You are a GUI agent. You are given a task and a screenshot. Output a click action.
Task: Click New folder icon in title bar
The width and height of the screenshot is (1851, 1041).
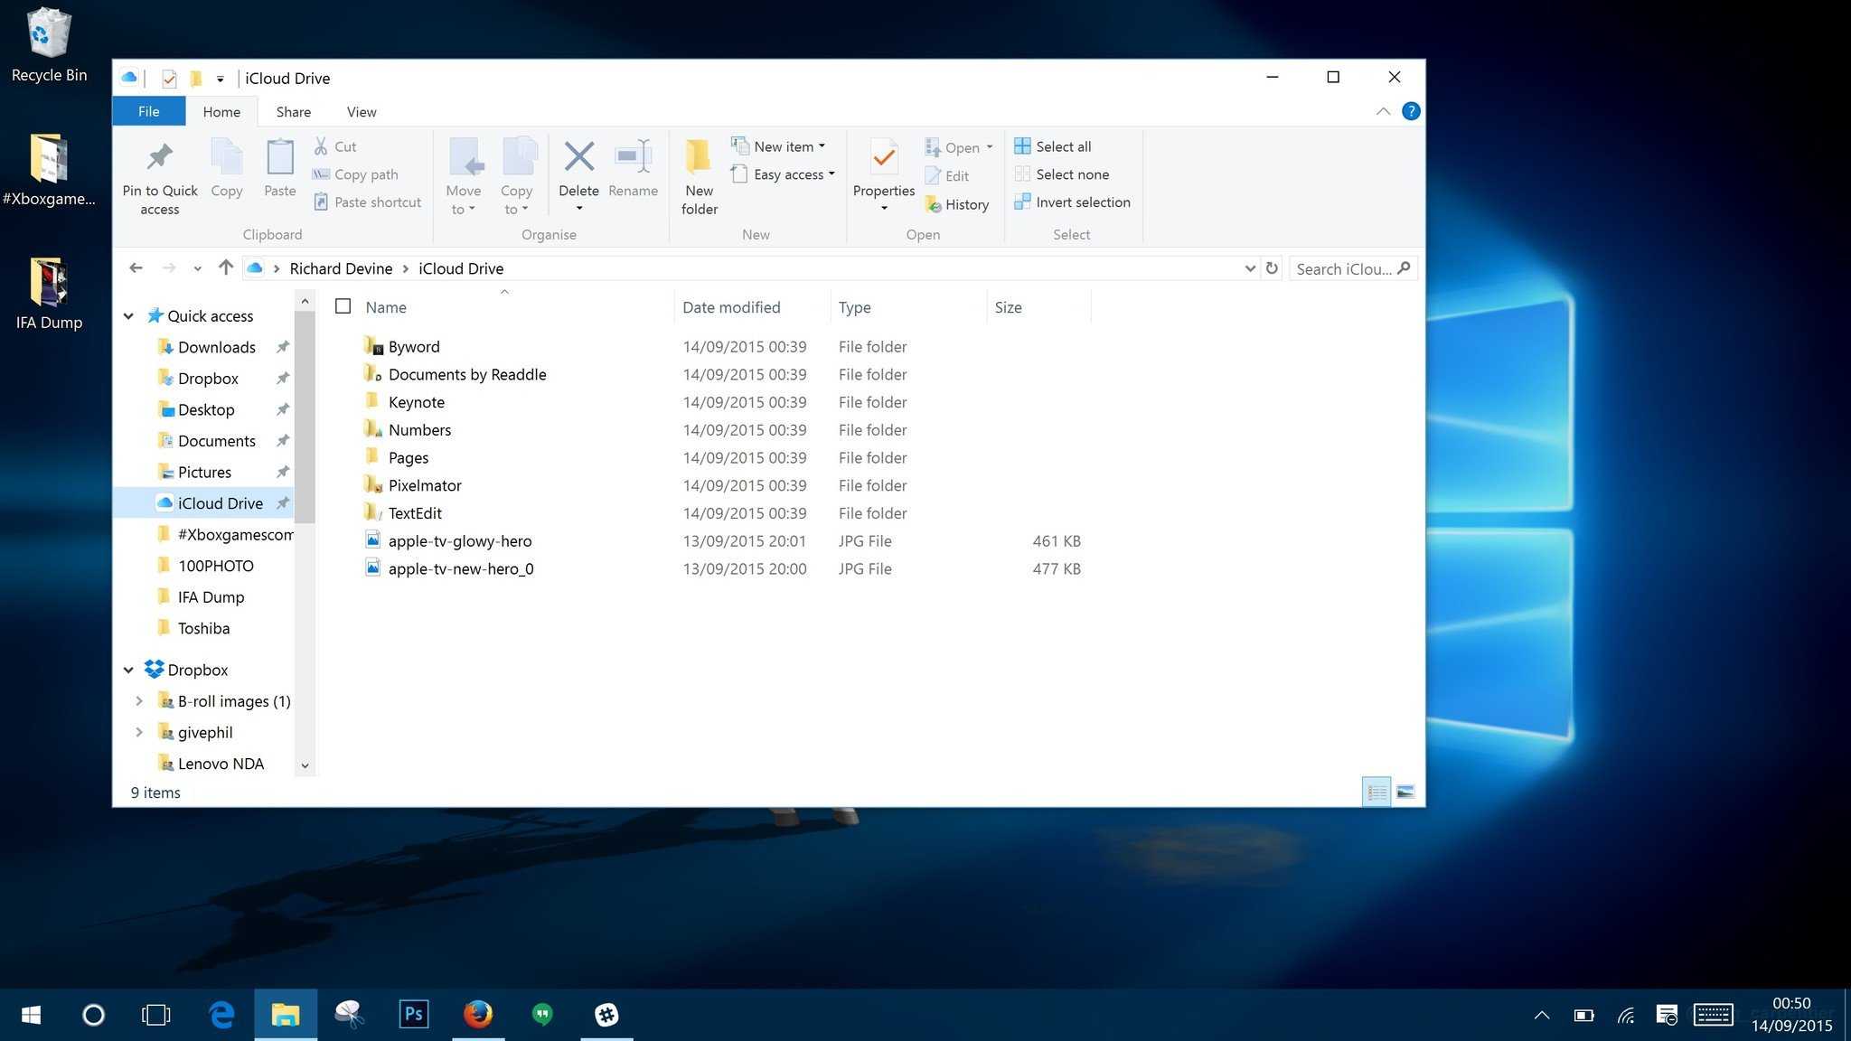pyautogui.click(x=195, y=79)
